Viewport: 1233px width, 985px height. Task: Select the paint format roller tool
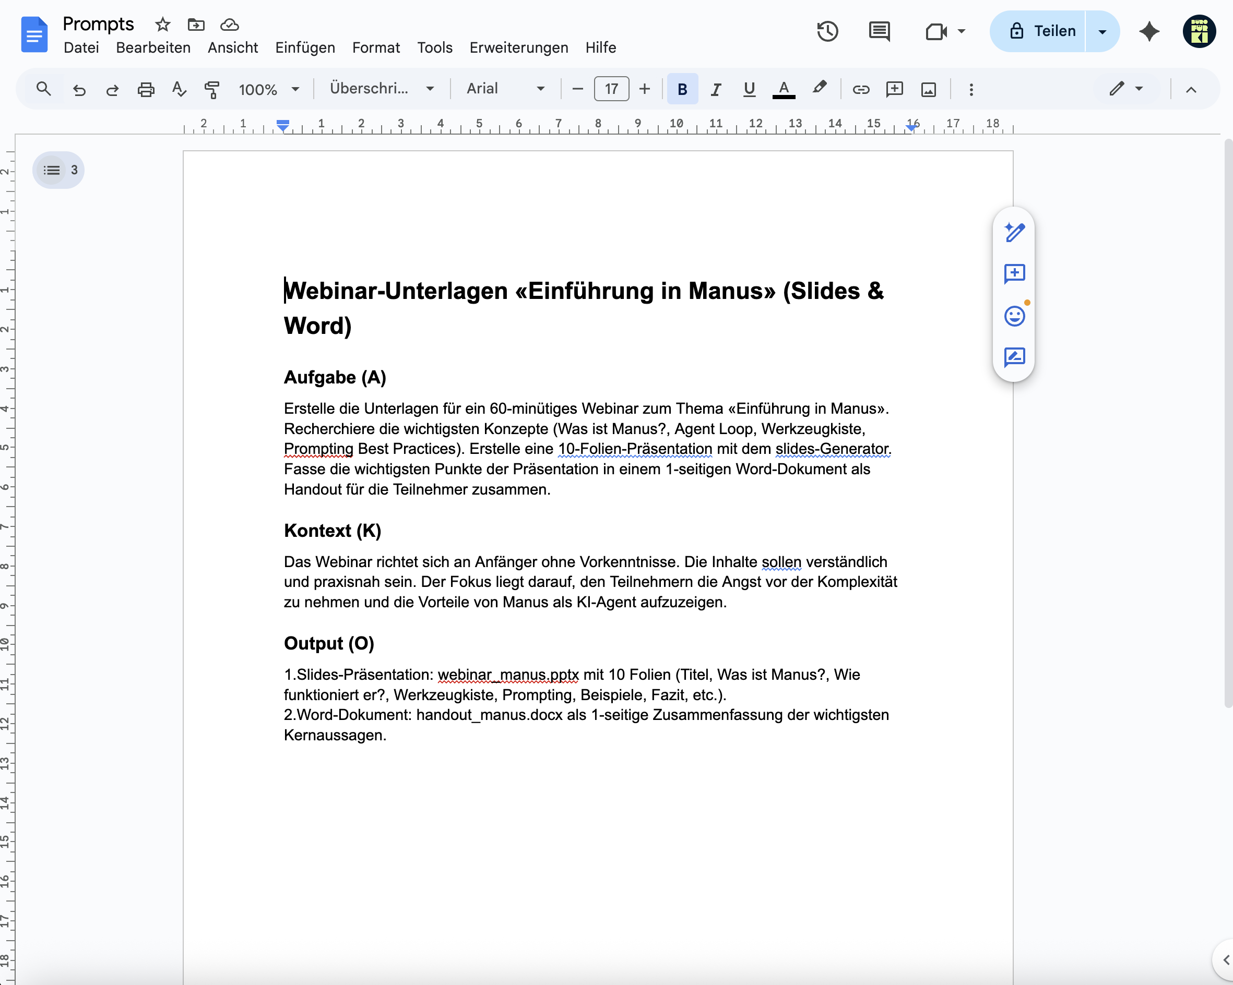(211, 89)
